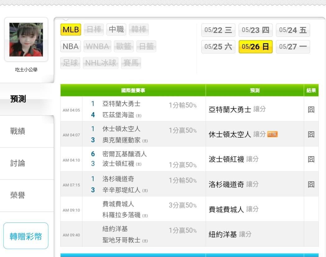This screenshot has height=257, width=326.
Task: Select the 韓棒 league tab
Action: point(139,30)
